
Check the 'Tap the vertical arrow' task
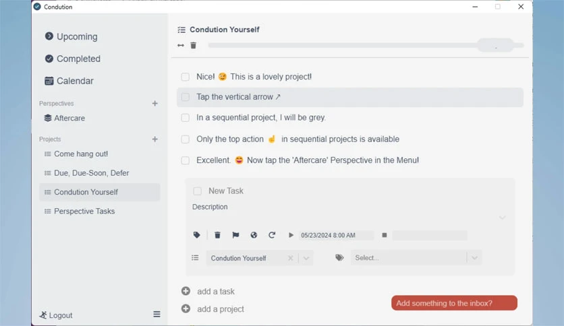tap(186, 97)
